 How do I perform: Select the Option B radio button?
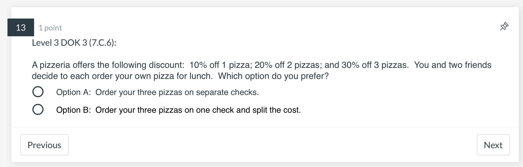(x=38, y=109)
